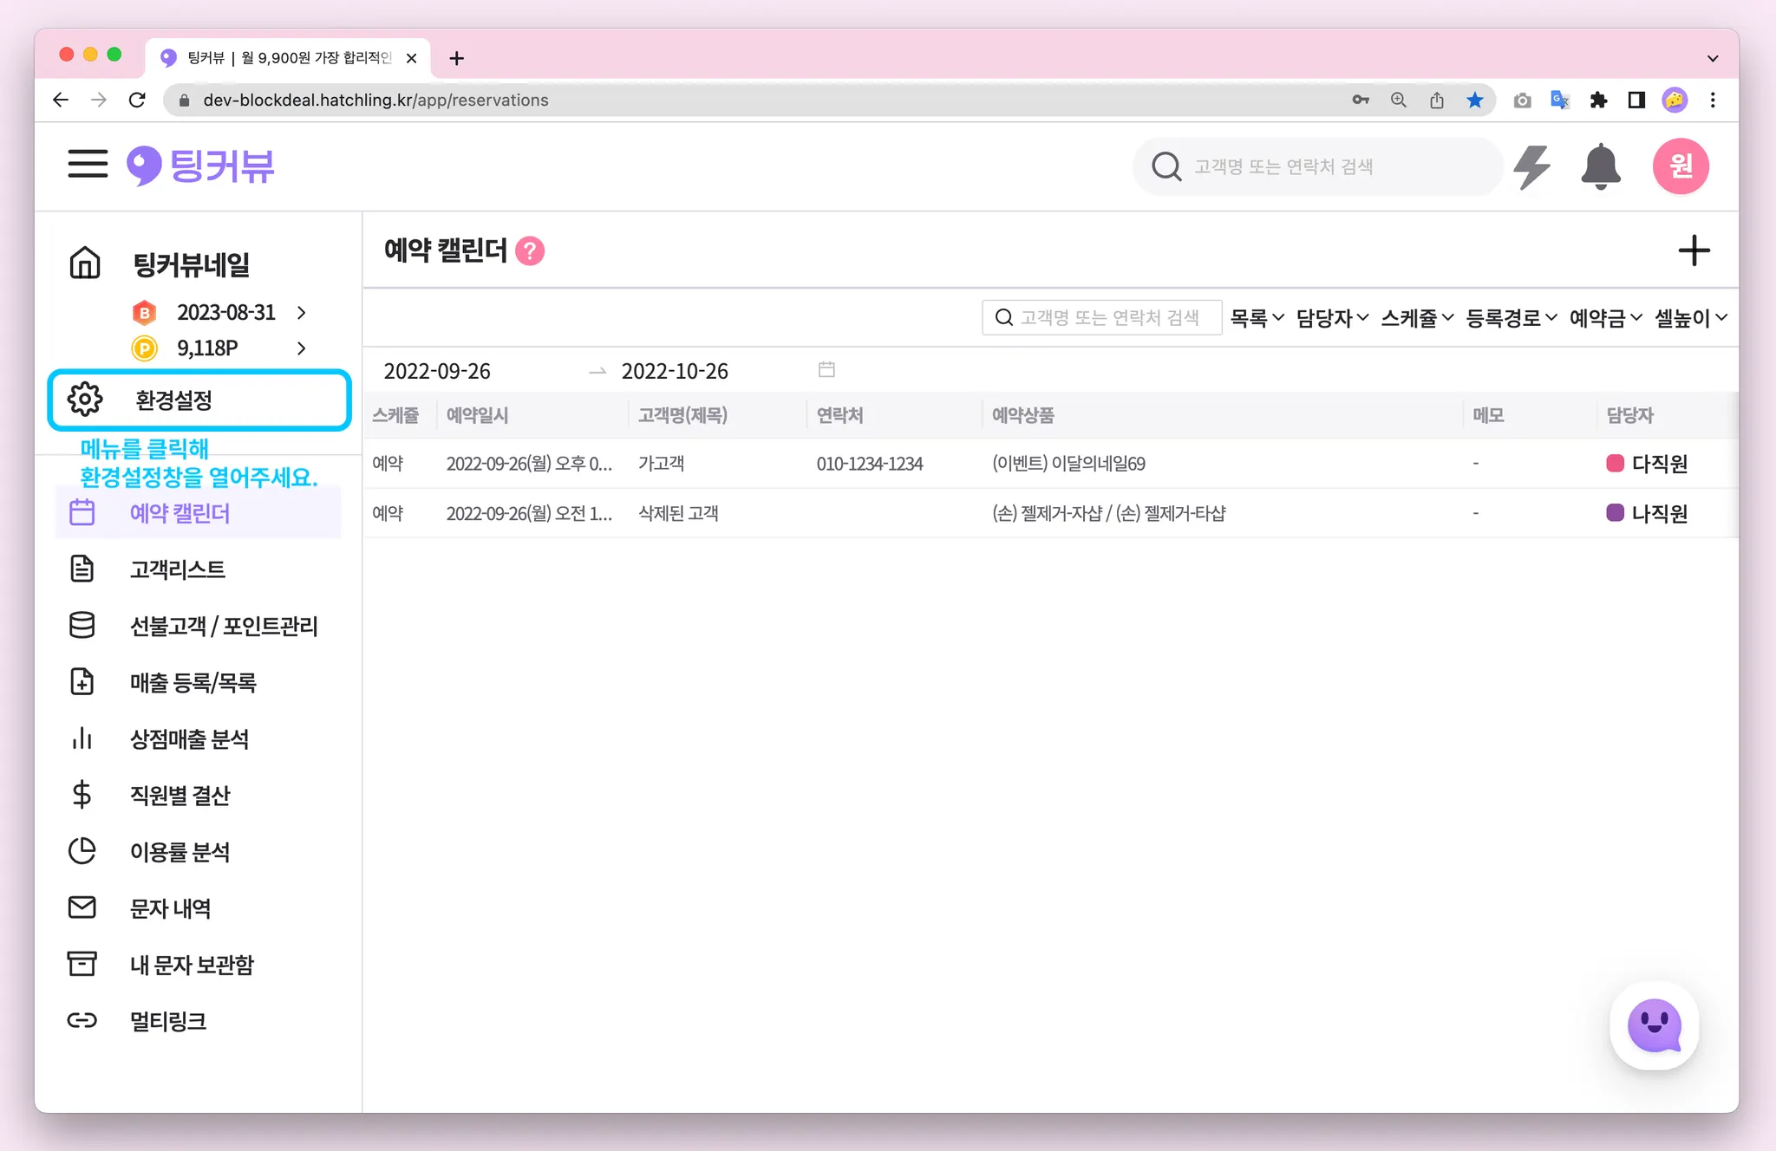Expand the 셀높이 dropdown

click(1690, 318)
